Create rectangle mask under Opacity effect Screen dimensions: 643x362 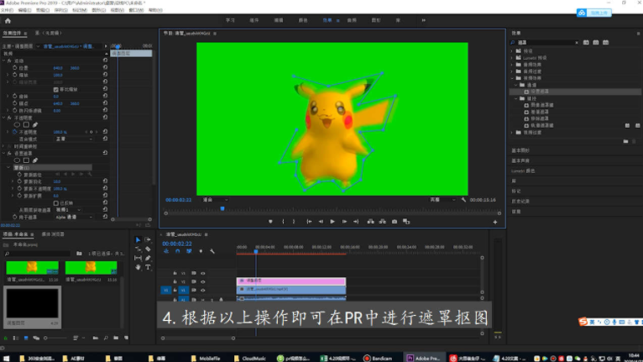pos(26,125)
